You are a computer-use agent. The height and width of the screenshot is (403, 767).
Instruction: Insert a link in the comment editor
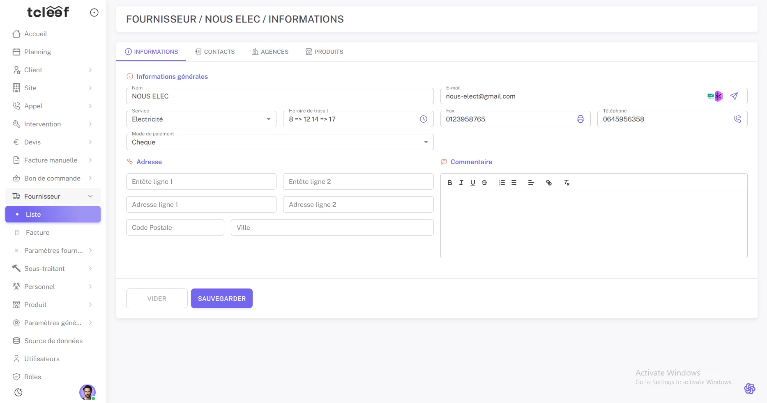548,183
